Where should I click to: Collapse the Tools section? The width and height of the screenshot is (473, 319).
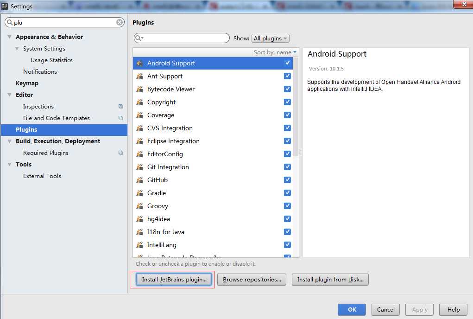(x=10, y=165)
